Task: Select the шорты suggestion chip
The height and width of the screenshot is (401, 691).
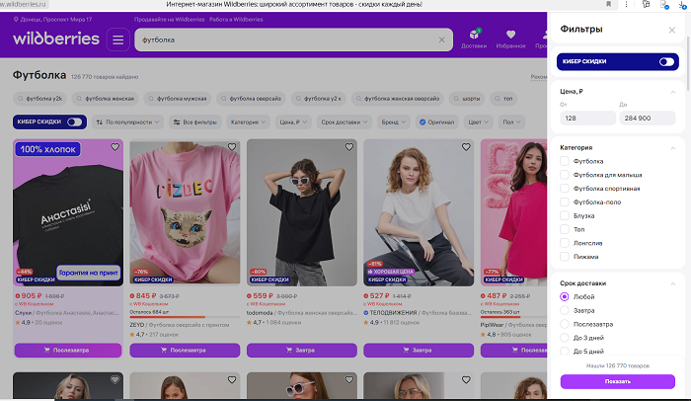Action: pyautogui.click(x=467, y=99)
